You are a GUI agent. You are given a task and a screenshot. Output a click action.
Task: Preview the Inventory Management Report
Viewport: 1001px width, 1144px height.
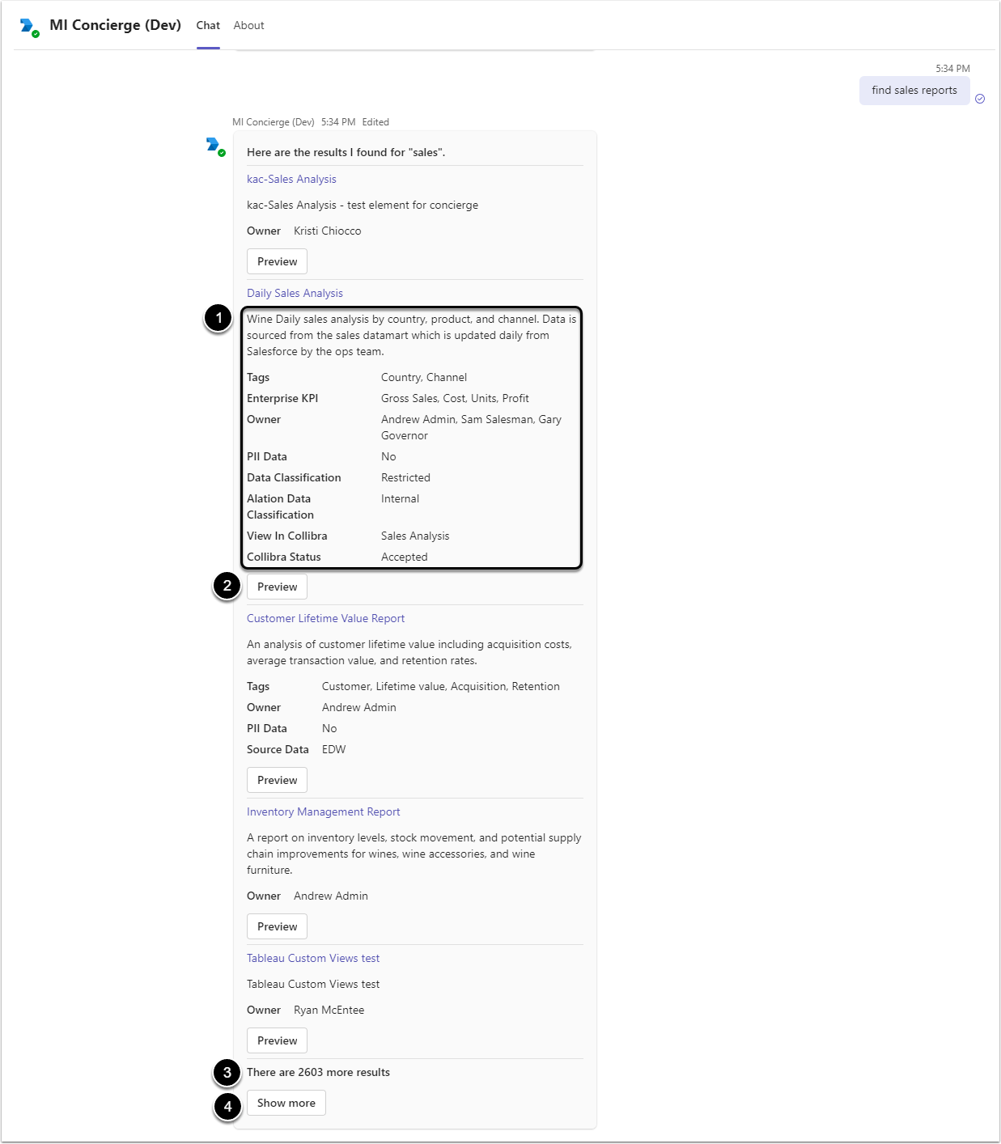[x=277, y=926]
